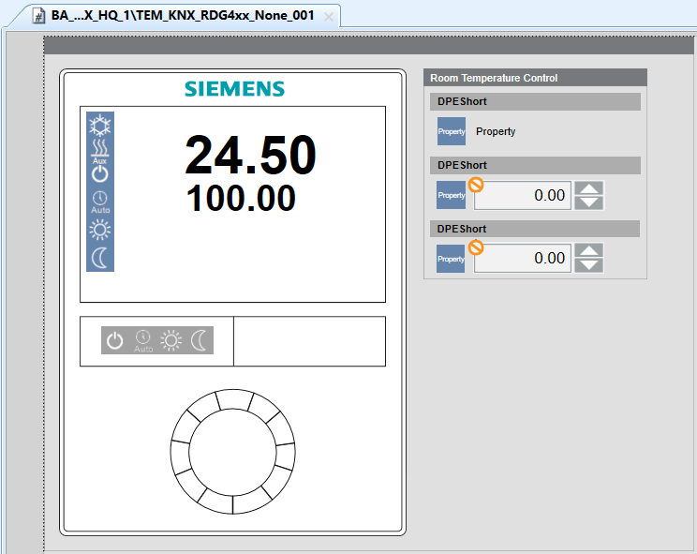697x554 pixels.
Task: Select Auto mode in the gray mode bar
Action: click(x=142, y=341)
